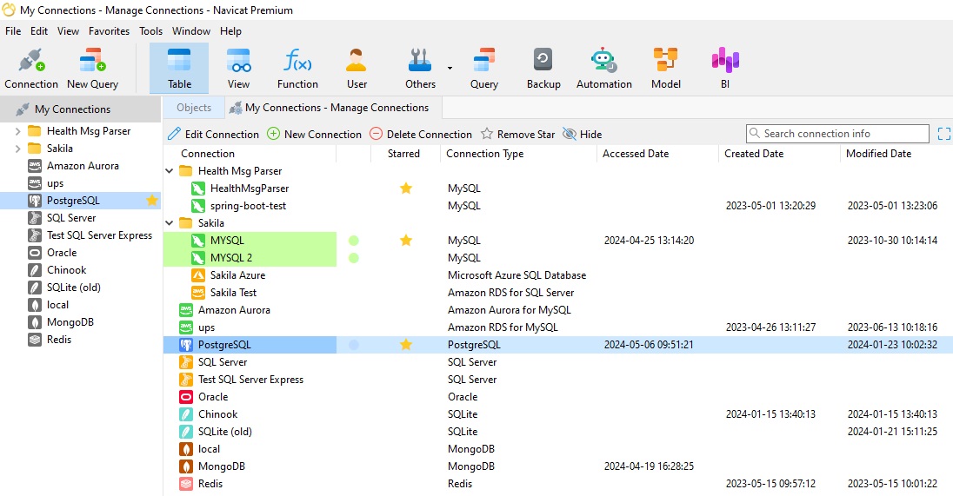The width and height of the screenshot is (953, 496).
Task: Click the Function toolbar icon
Action: (x=297, y=68)
